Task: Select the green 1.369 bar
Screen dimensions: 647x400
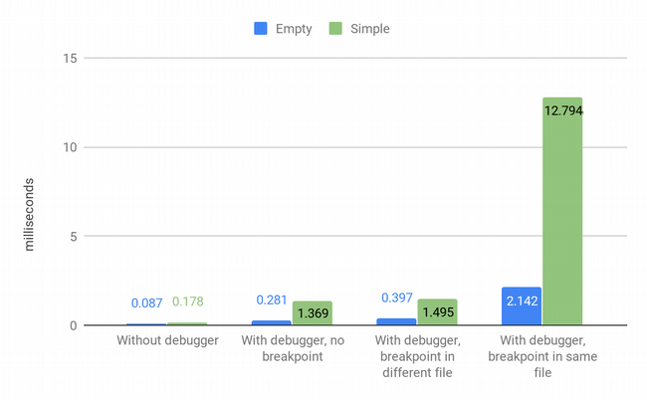Action: click(312, 312)
